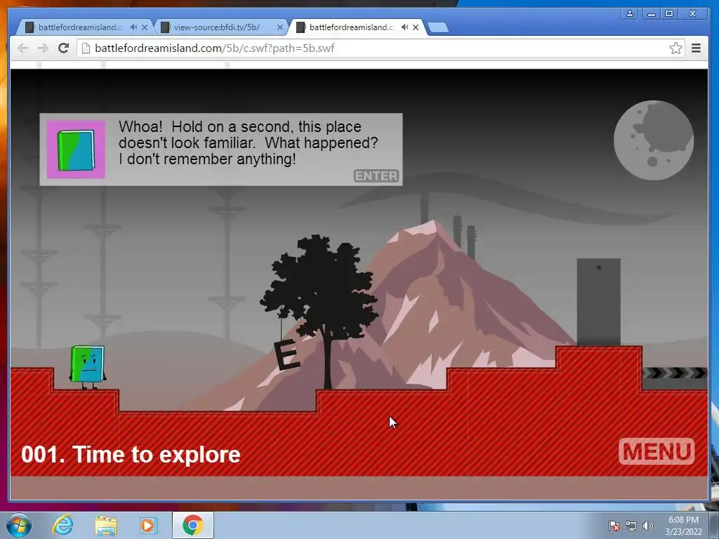Click the browser back arrow

coord(22,48)
